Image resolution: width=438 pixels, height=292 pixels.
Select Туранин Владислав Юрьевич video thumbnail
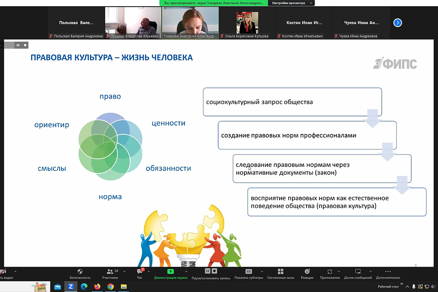(x=133, y=23)
